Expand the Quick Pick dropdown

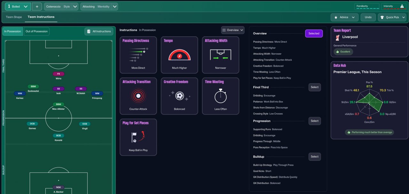coord(392,17)
